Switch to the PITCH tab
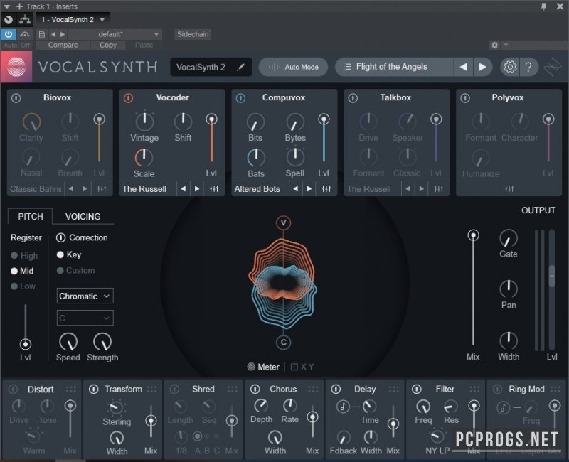 point(31,217)
